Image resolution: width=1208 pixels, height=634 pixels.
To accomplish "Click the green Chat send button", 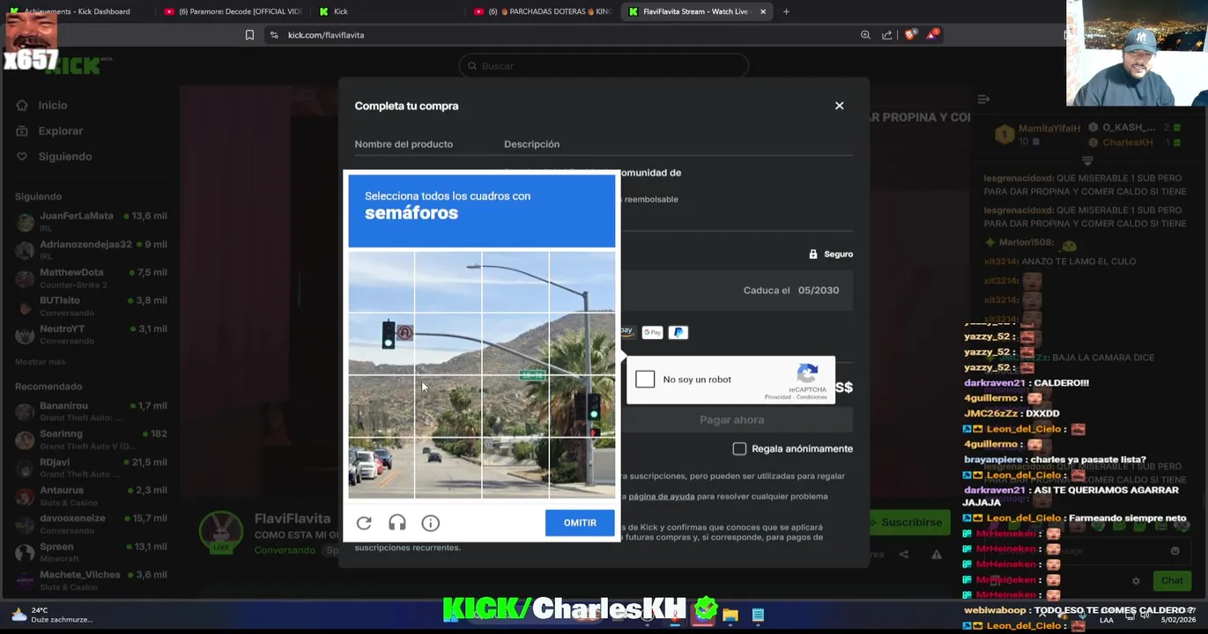I will pyautogui.click(x=1171, y=580).
